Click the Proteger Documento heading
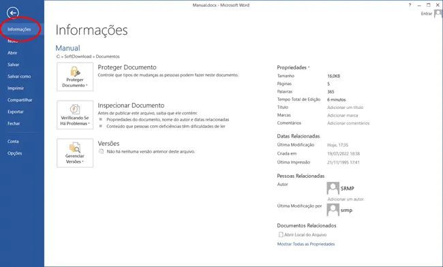Screen dimensions: 443x267 pyautogui.click(x=127, y=67)
